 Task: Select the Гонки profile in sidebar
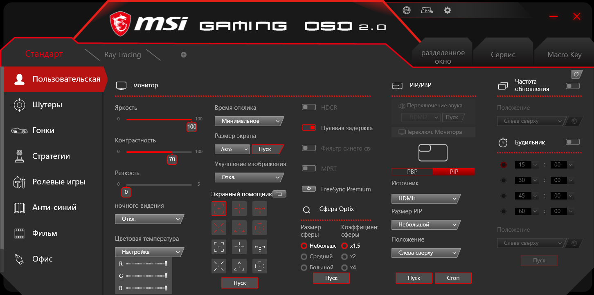53,131
